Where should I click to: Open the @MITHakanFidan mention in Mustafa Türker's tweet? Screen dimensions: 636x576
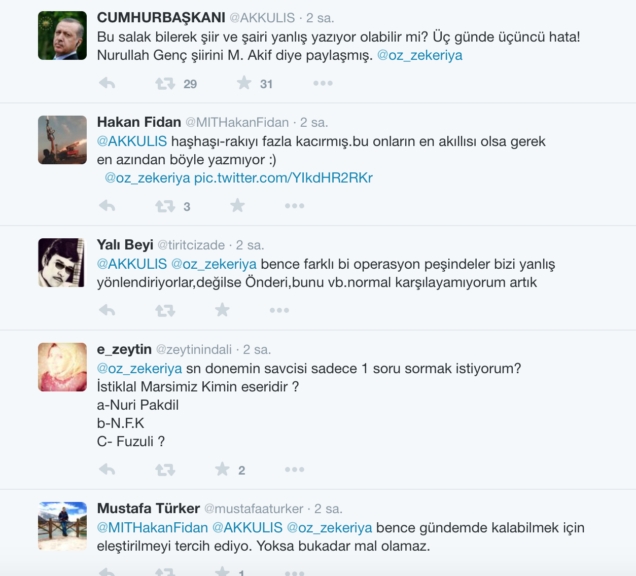tap(153, 528)
